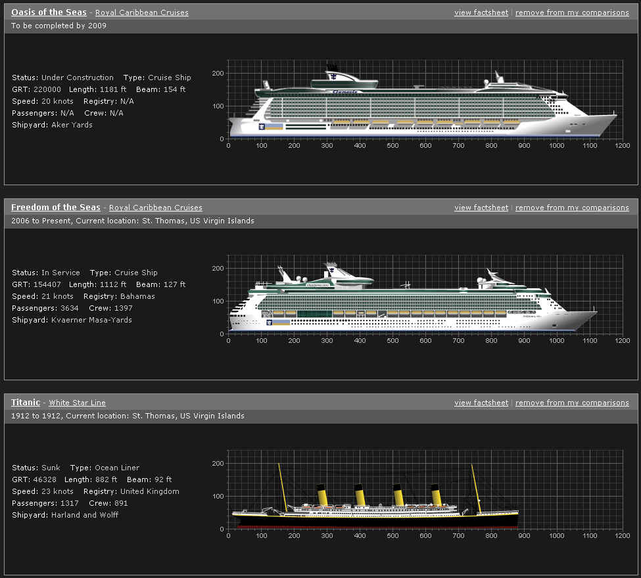Select 'Status: Sunk' text
Screen dimensions: 641x578
36,468
